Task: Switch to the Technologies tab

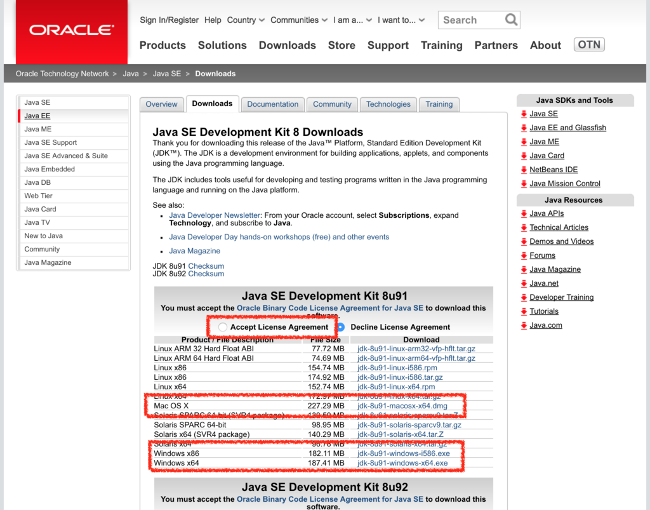Action: tap(388, 104)
